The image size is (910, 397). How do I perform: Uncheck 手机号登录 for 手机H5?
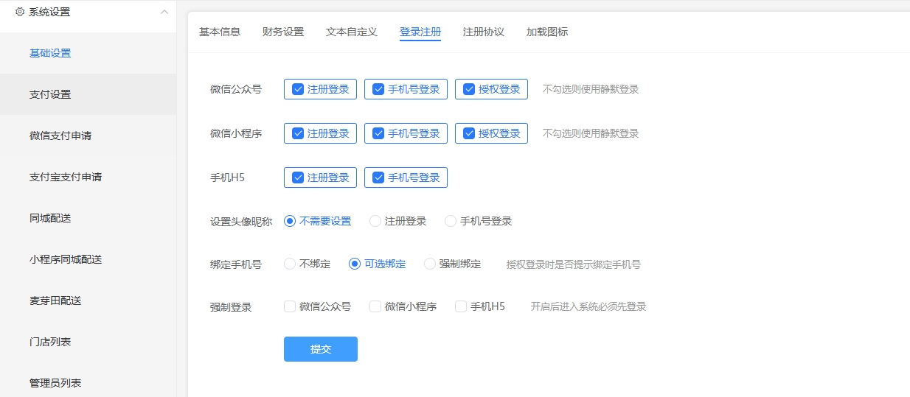(x=379, y=178)
